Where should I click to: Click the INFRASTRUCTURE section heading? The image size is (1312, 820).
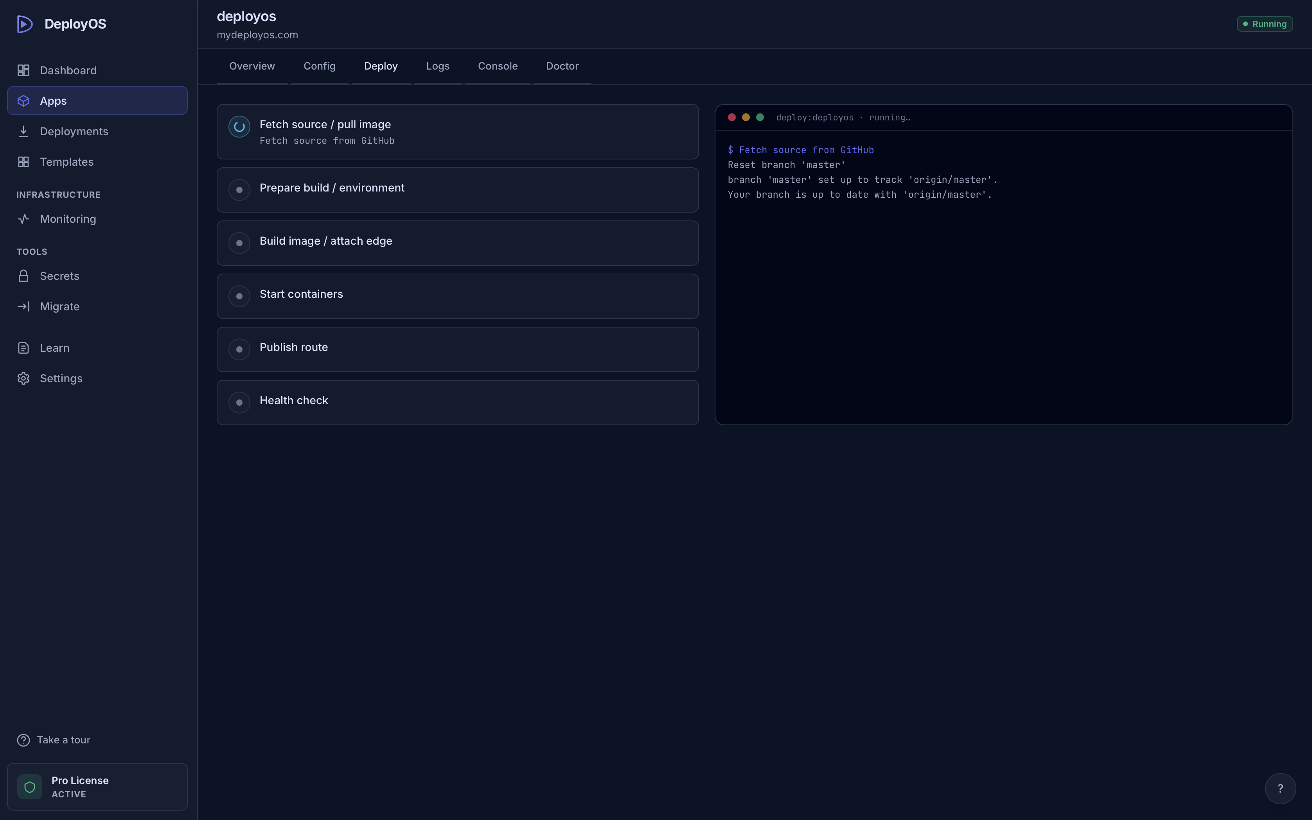tap(59, 195)
